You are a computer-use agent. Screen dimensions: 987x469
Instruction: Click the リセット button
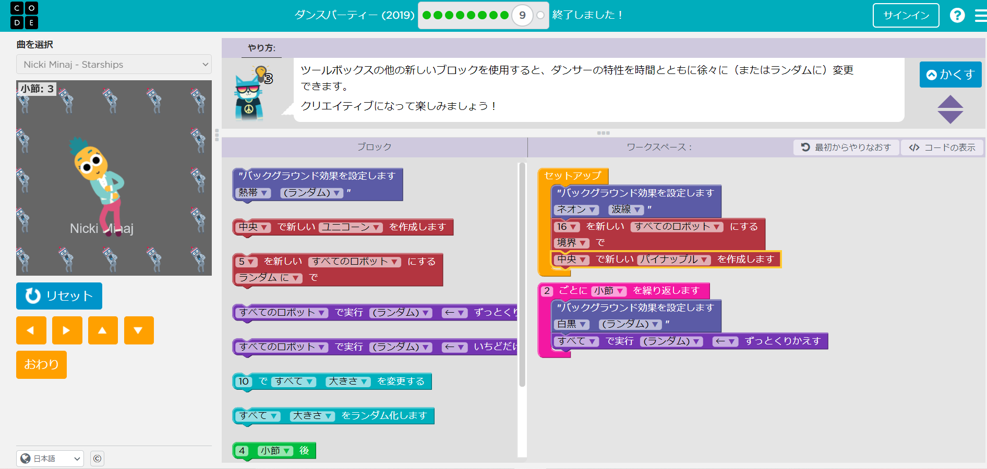pyautogui.click(x=59, y=296)
